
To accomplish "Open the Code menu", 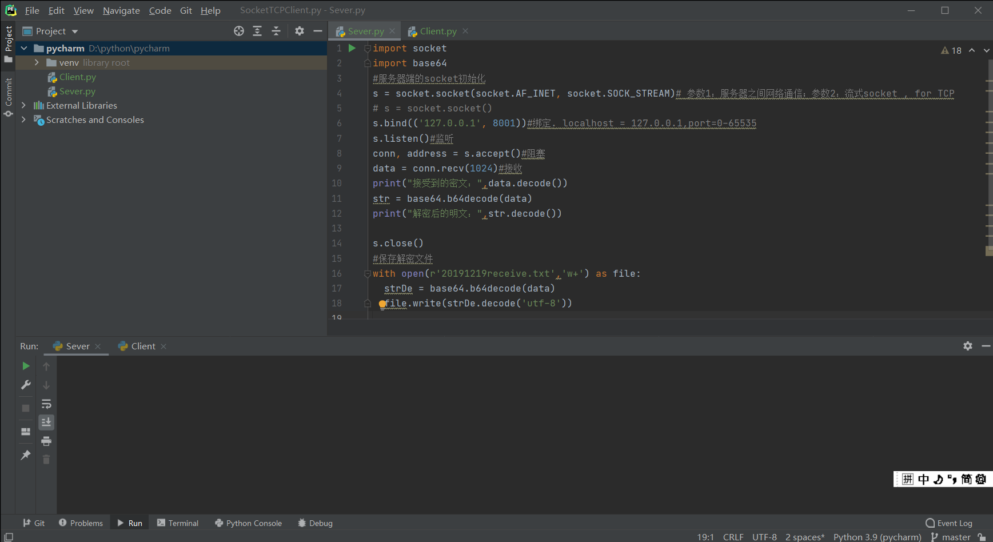I will click(160, 10).
